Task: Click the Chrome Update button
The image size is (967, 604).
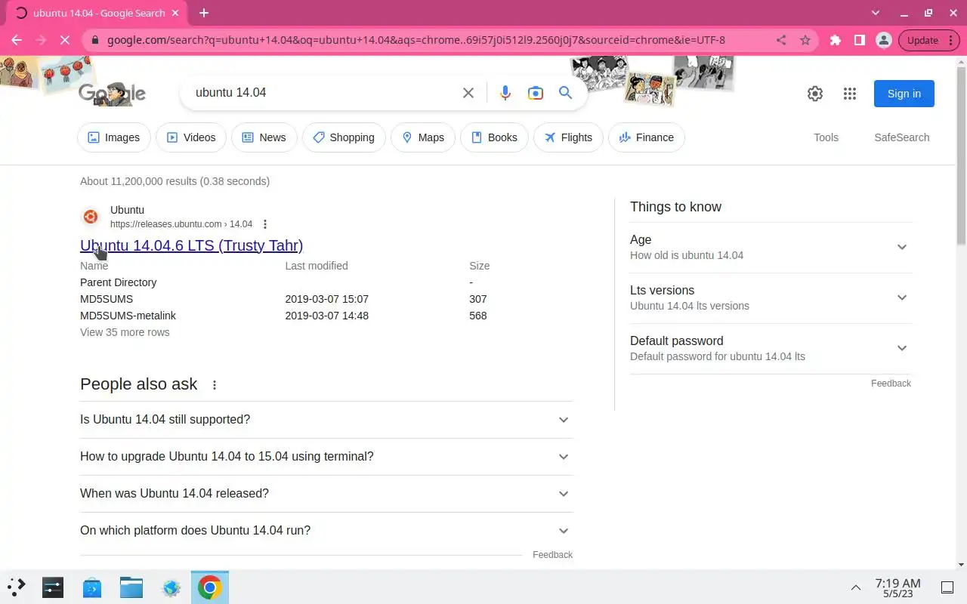Action: pos(929,40)
